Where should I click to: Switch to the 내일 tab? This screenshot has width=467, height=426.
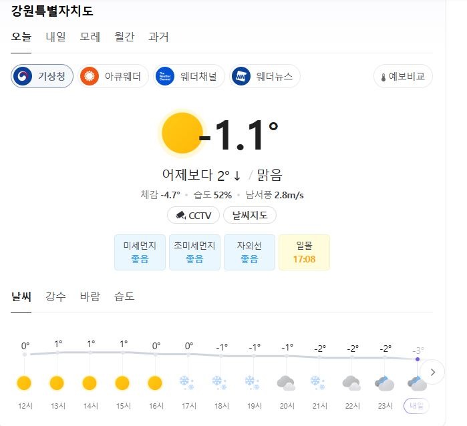[55, 37]
